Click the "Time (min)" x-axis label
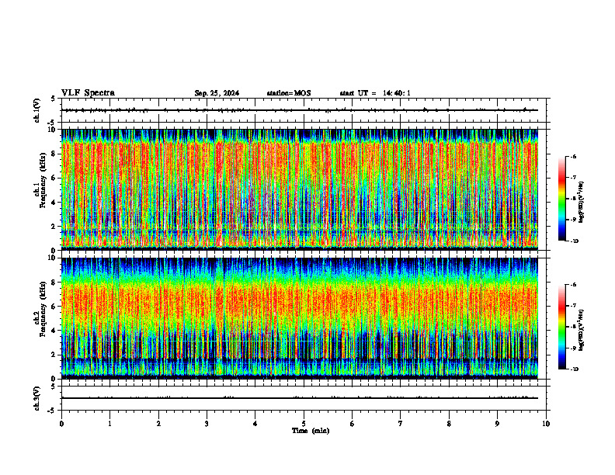 [311, 431]
